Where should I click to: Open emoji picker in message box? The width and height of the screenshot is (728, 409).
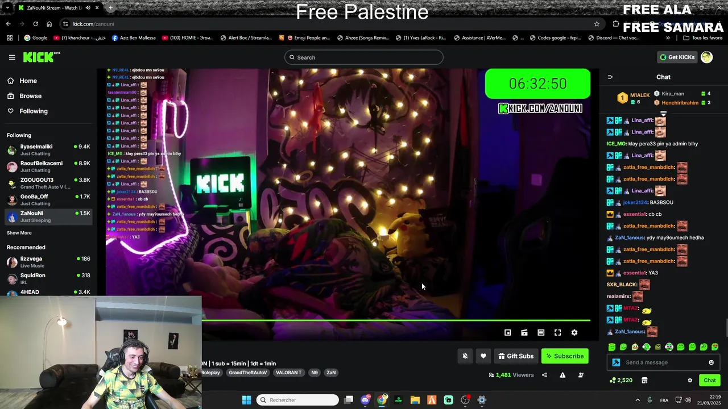pos(711,362)
